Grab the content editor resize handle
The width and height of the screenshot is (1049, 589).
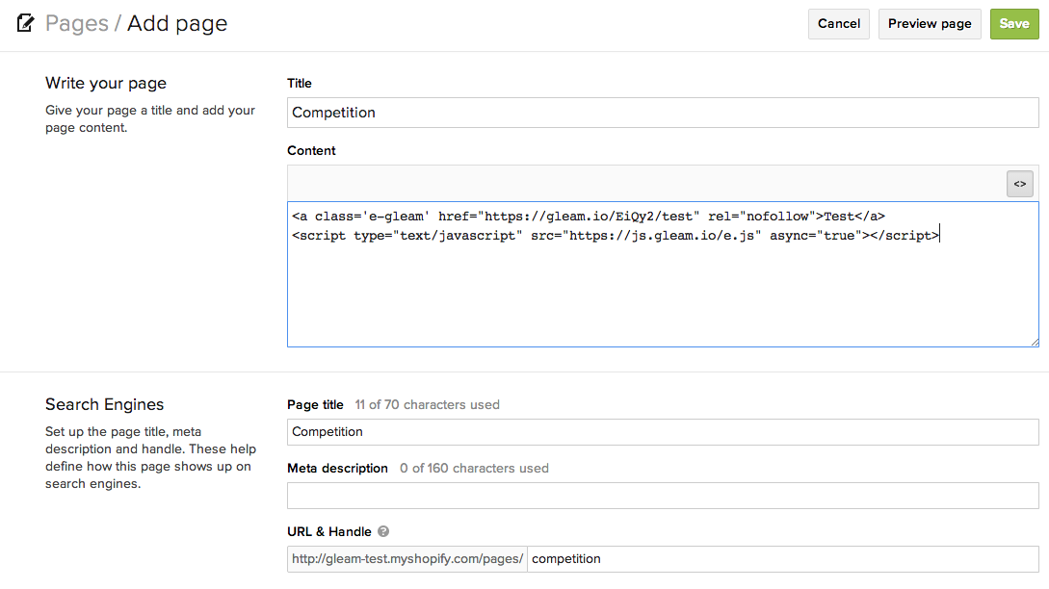(x=1035, y=343)
